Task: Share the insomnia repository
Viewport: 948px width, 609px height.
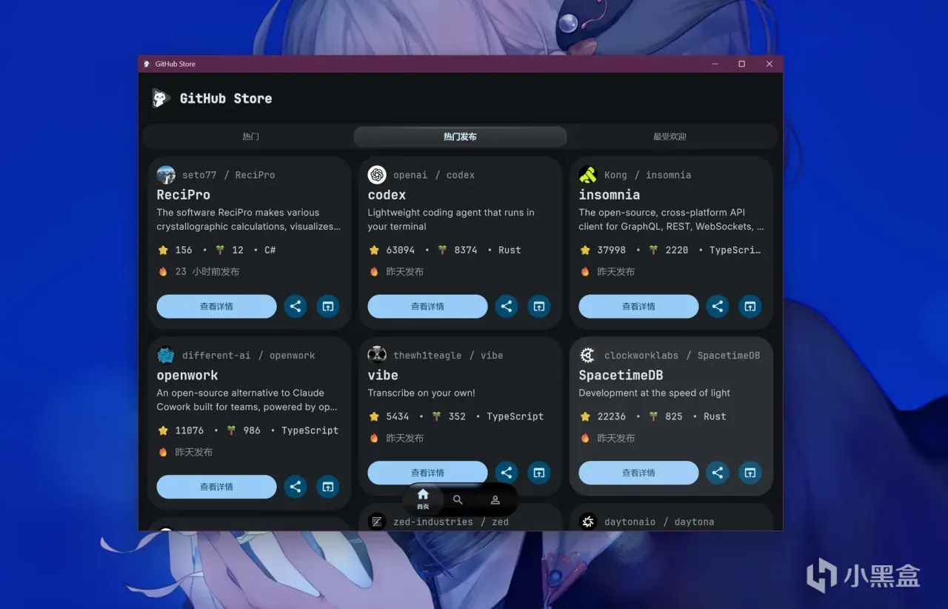Action: click(x=718, y=306)
